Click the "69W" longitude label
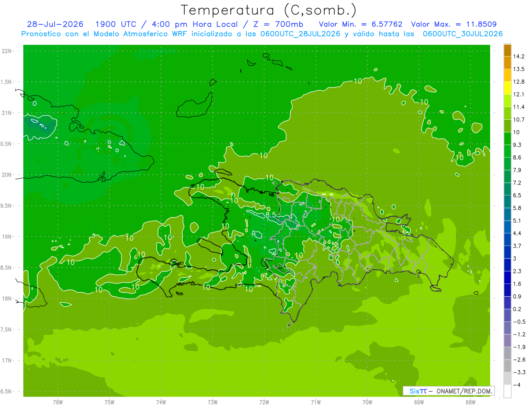This screenshot has width=528, height=408. point(419,402)
